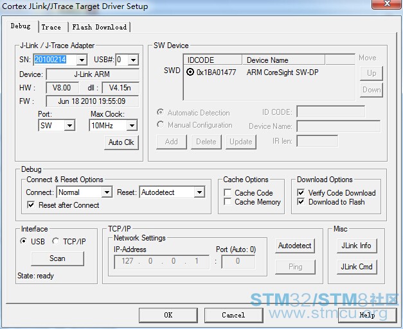Click the dll version V4.15n field
This screenshot has width=403, height=329.
[x=120, y=88]
